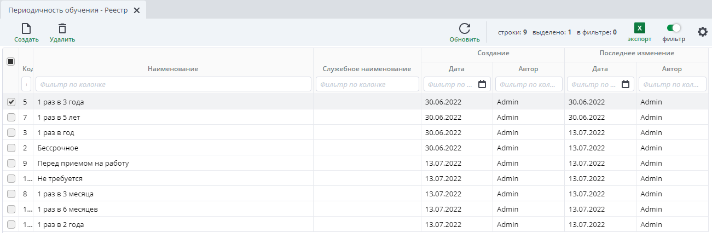Sort by Служебное наименование column header
Viewport: 712px width, 233px height.
[x=367, y=69]
